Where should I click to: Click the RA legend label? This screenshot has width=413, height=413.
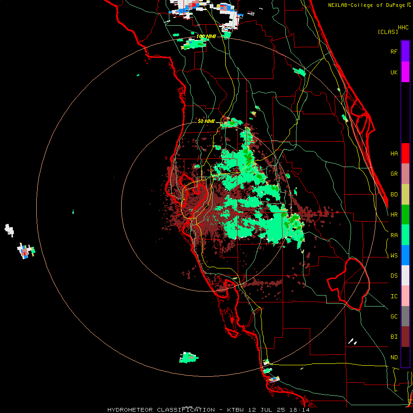pyautogui.click(x=394, y=235)
